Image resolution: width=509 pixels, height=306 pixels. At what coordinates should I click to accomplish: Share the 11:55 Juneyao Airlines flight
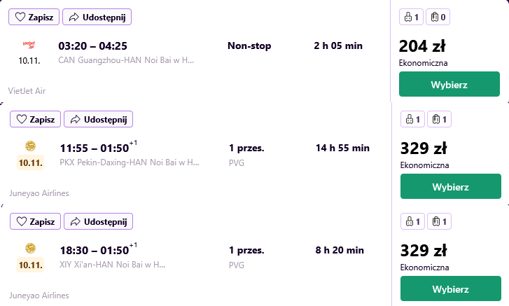[x=98, y=119]
